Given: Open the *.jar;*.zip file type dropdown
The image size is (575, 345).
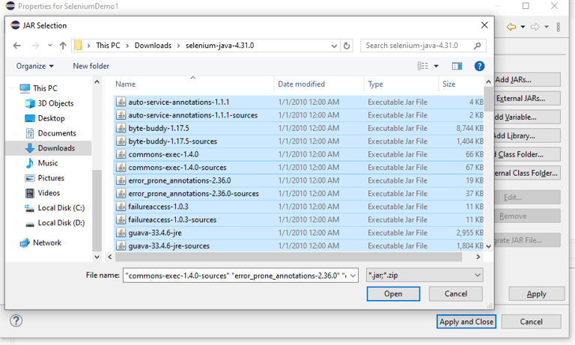Looking at the screenshot, I should pos(425,275).
